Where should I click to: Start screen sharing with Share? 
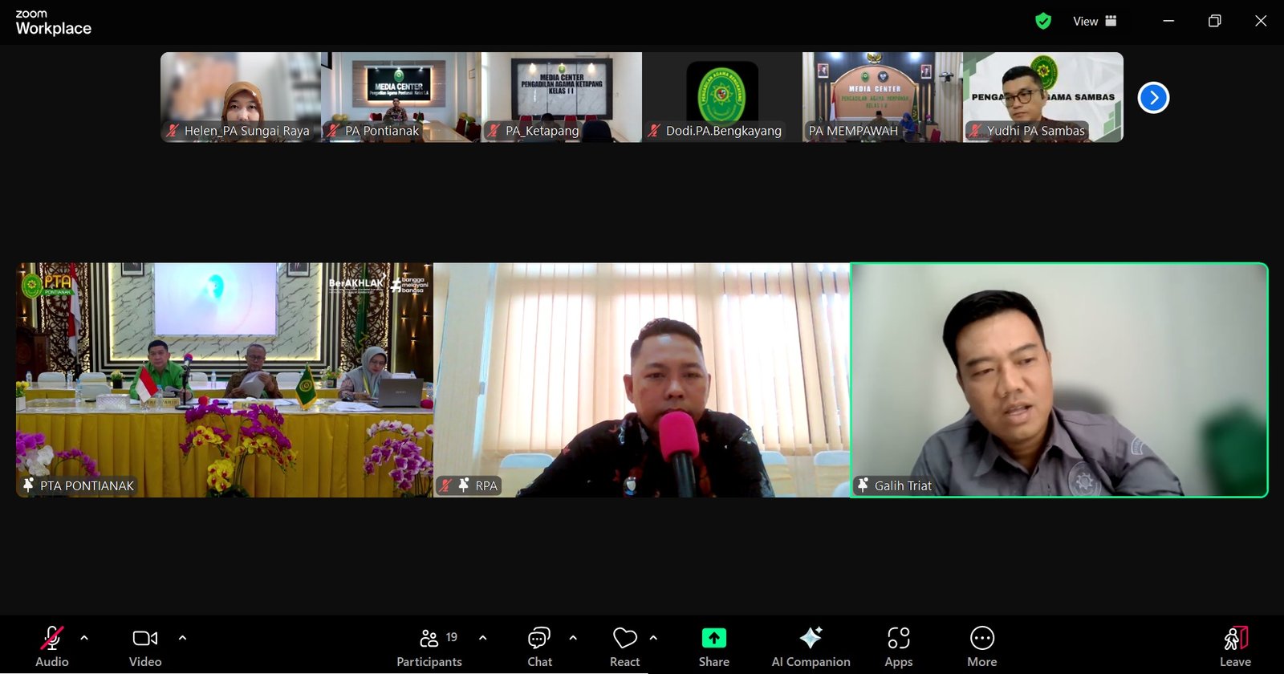click(713, 647)
